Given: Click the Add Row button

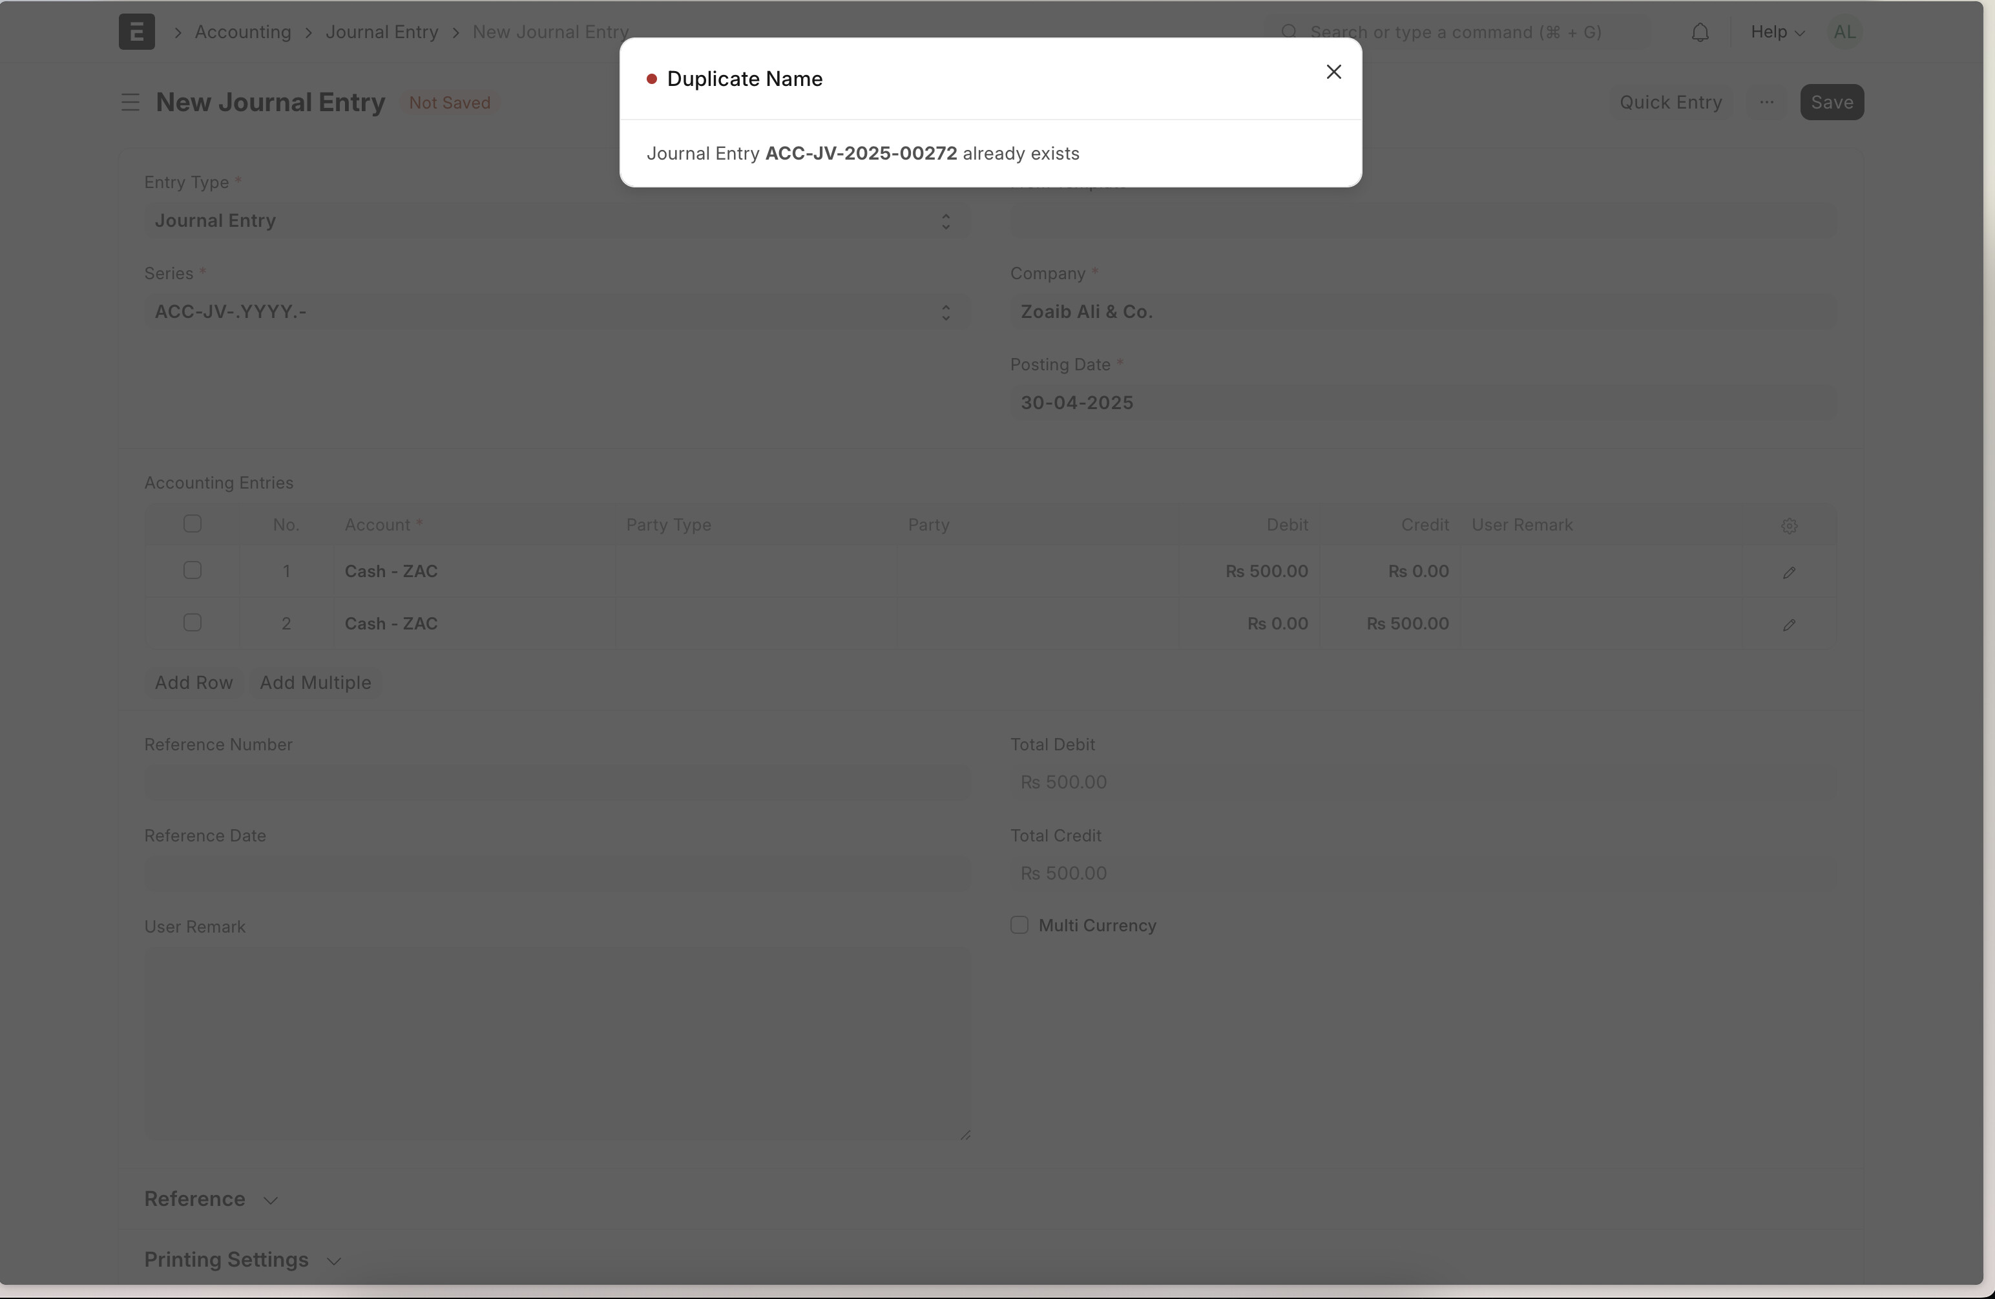Looking at the screenshot, I should pos(194,682).
